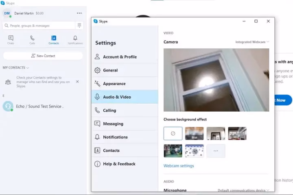Choose the doorway room background effect
This screenshot has width=293, height=195.
(x=216, y=133)
